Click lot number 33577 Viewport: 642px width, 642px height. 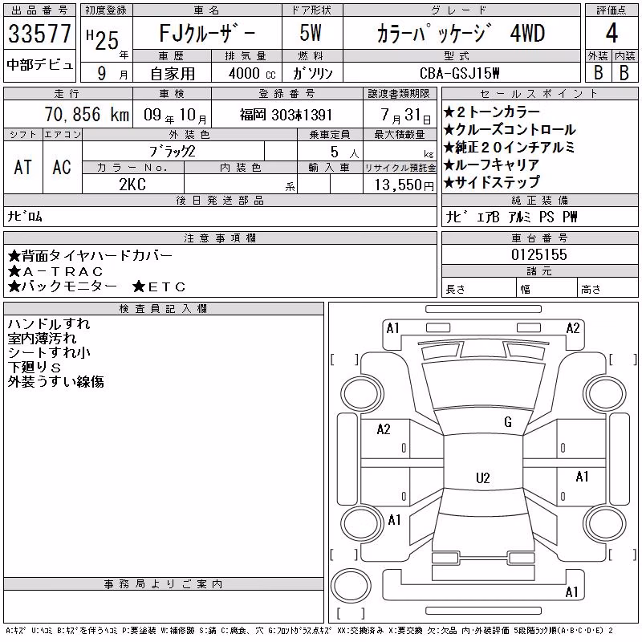[x=39, y=34]
